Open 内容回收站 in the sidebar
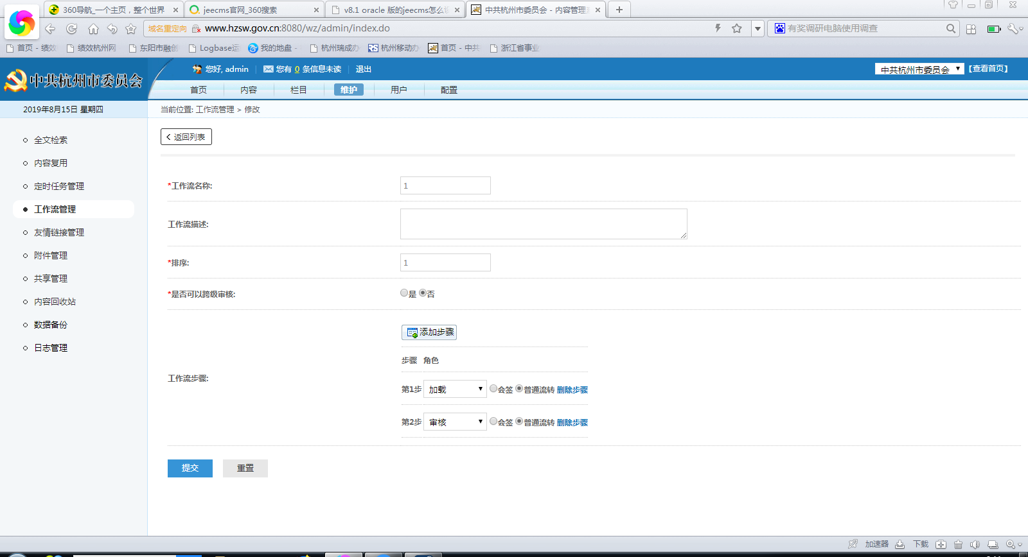The image size is (1028, 557). tap(55, 302)
